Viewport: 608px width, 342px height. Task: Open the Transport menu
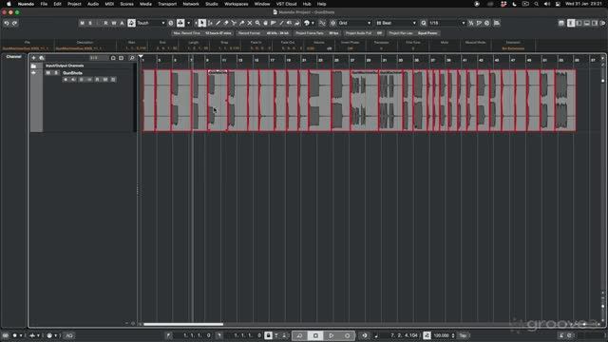(167, 4)
